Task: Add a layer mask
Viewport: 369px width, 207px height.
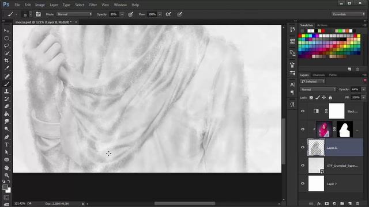Action: (x=327, y=204)
